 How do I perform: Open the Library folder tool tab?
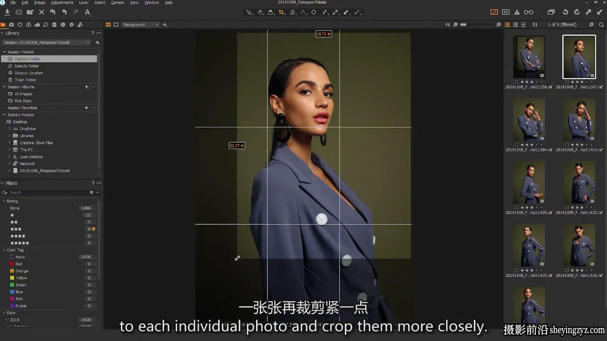tap(3, 25)
